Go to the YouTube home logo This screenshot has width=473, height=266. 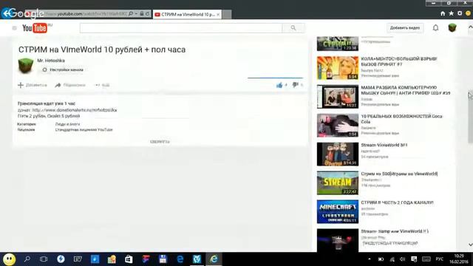[x=35, y=28]
